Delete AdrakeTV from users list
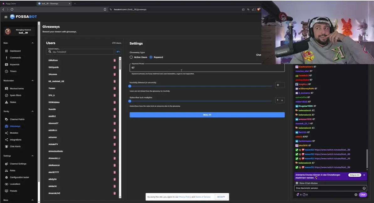374x203 pixels. (114, 144)
